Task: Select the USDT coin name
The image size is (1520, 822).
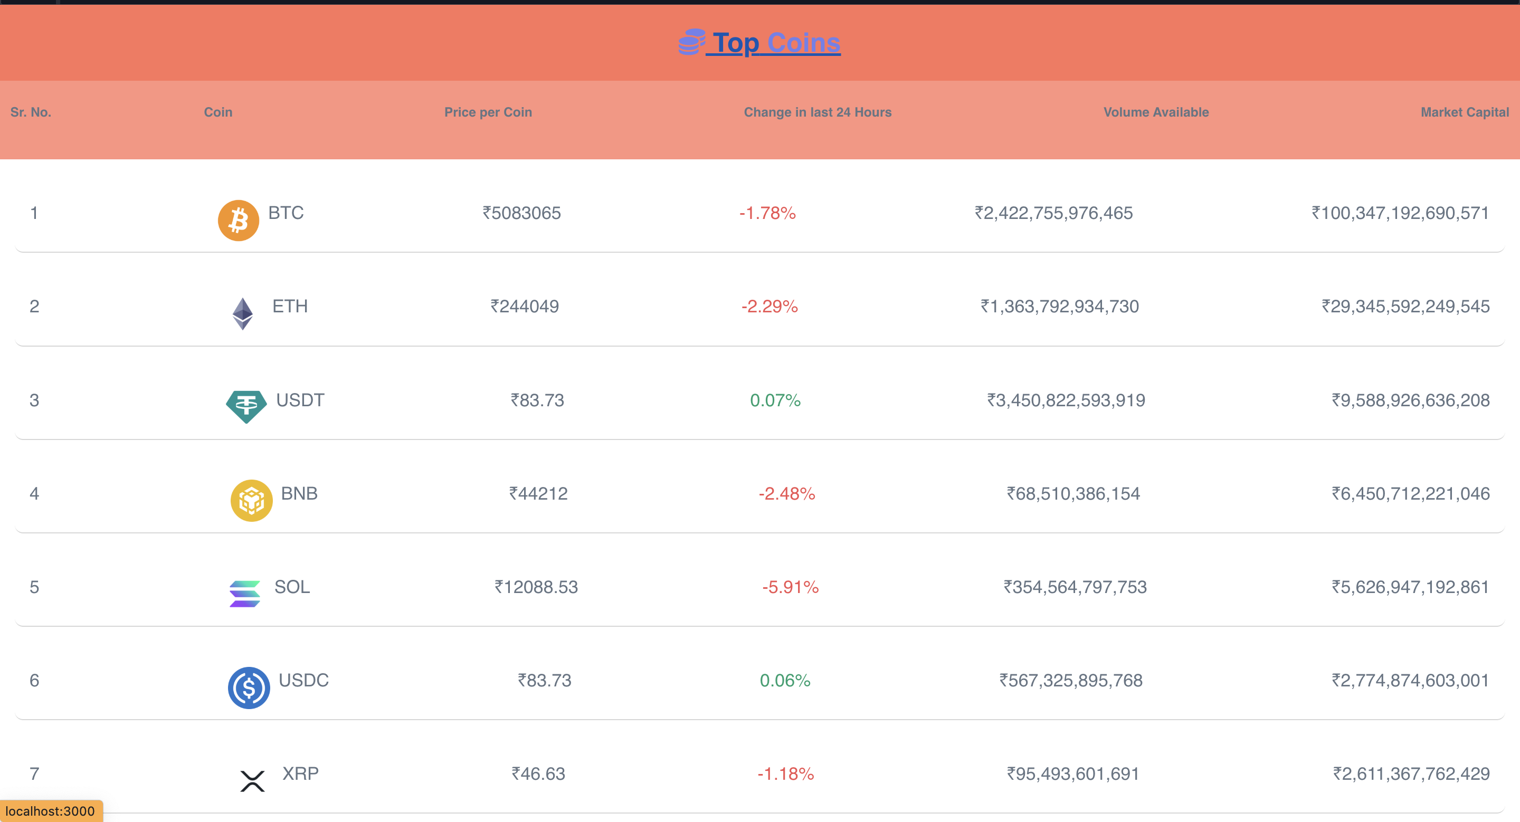Action: tap(300, 400)
